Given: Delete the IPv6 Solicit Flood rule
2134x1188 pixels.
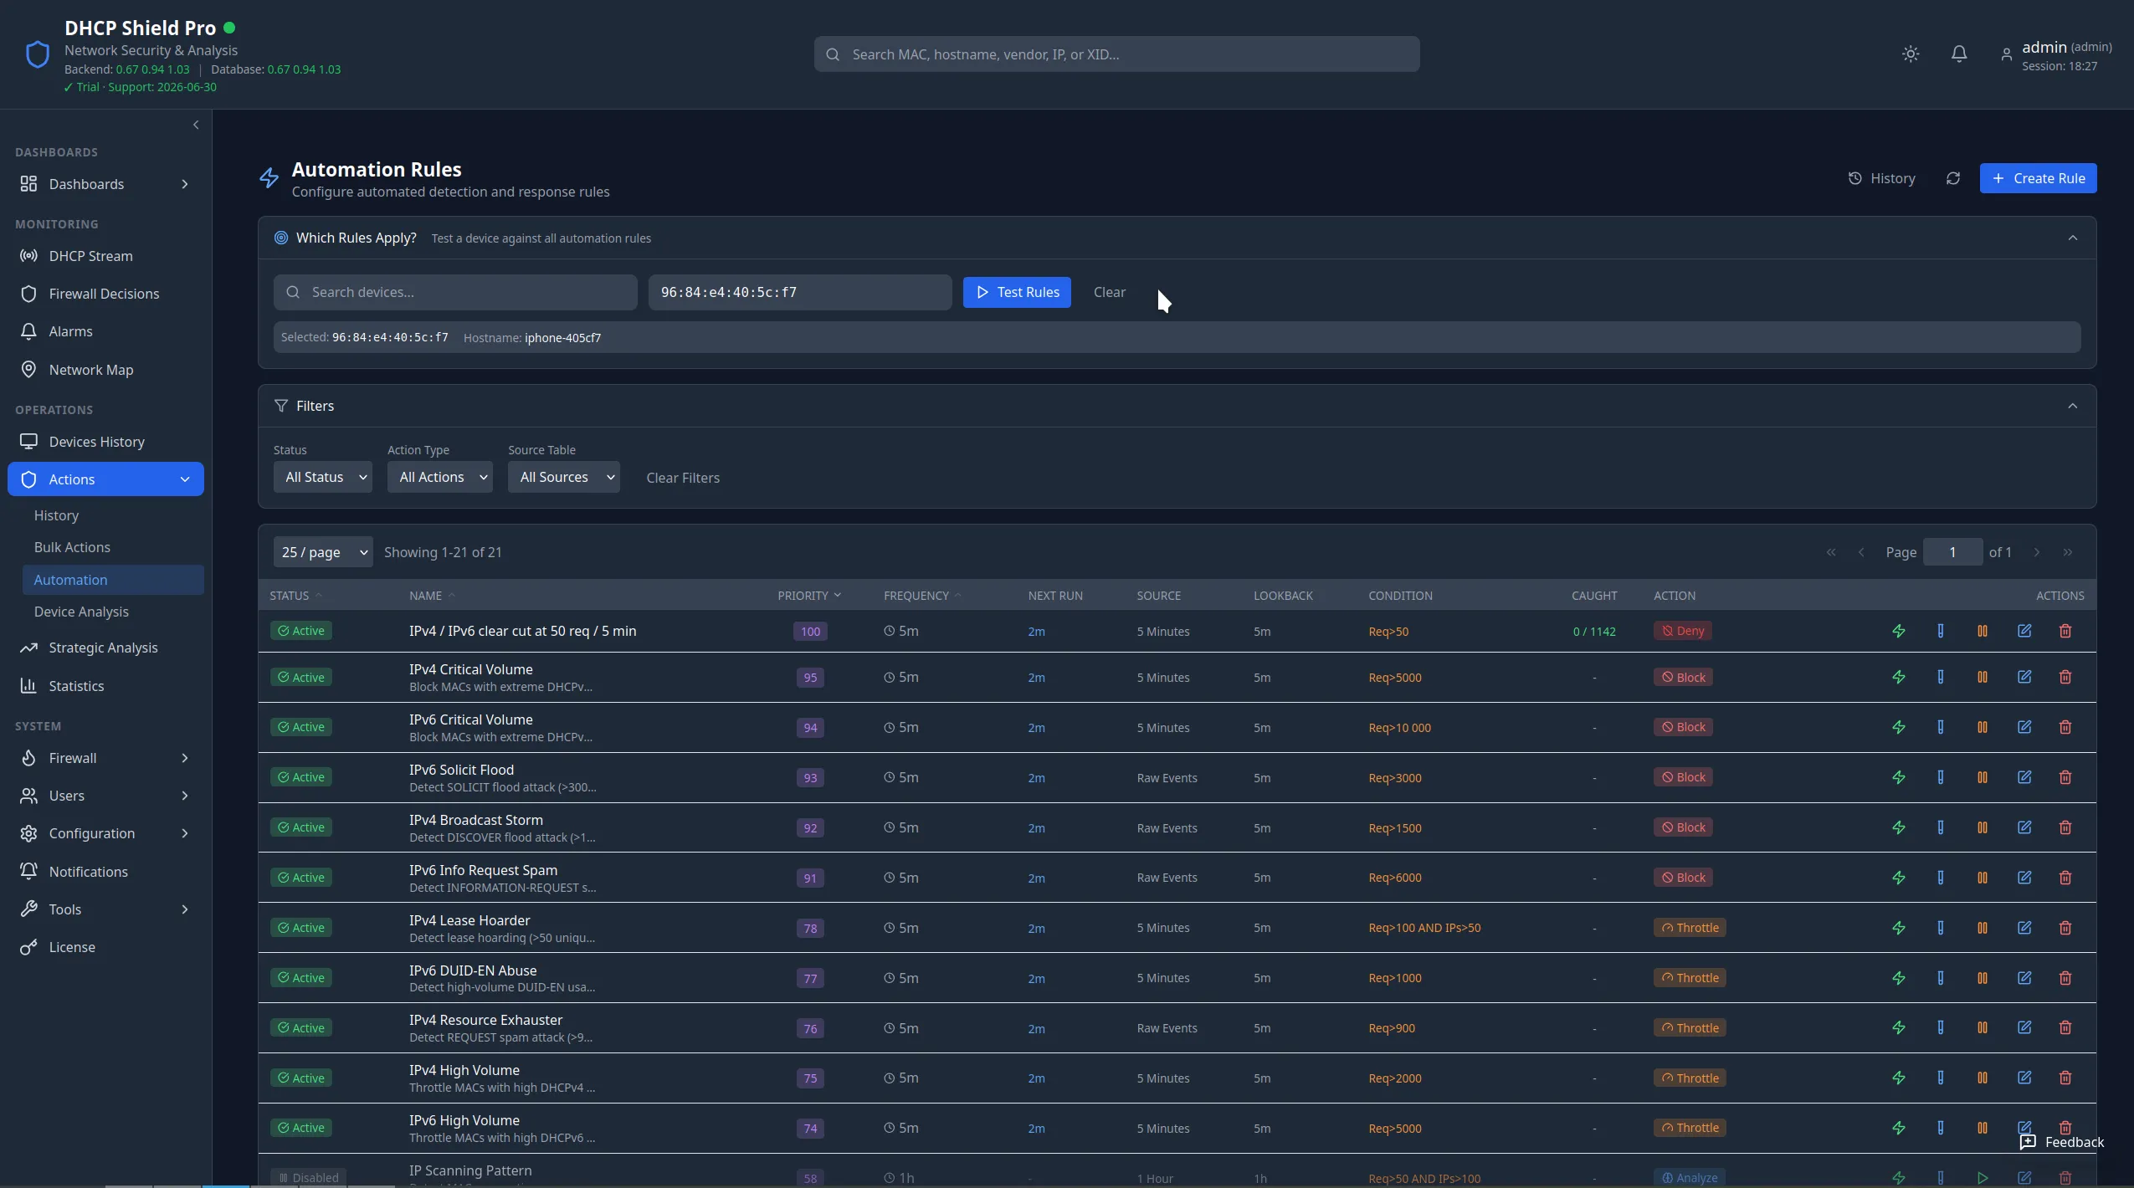Looking at the screenshot, I should pyautogui.click(x=2065, y=777).
